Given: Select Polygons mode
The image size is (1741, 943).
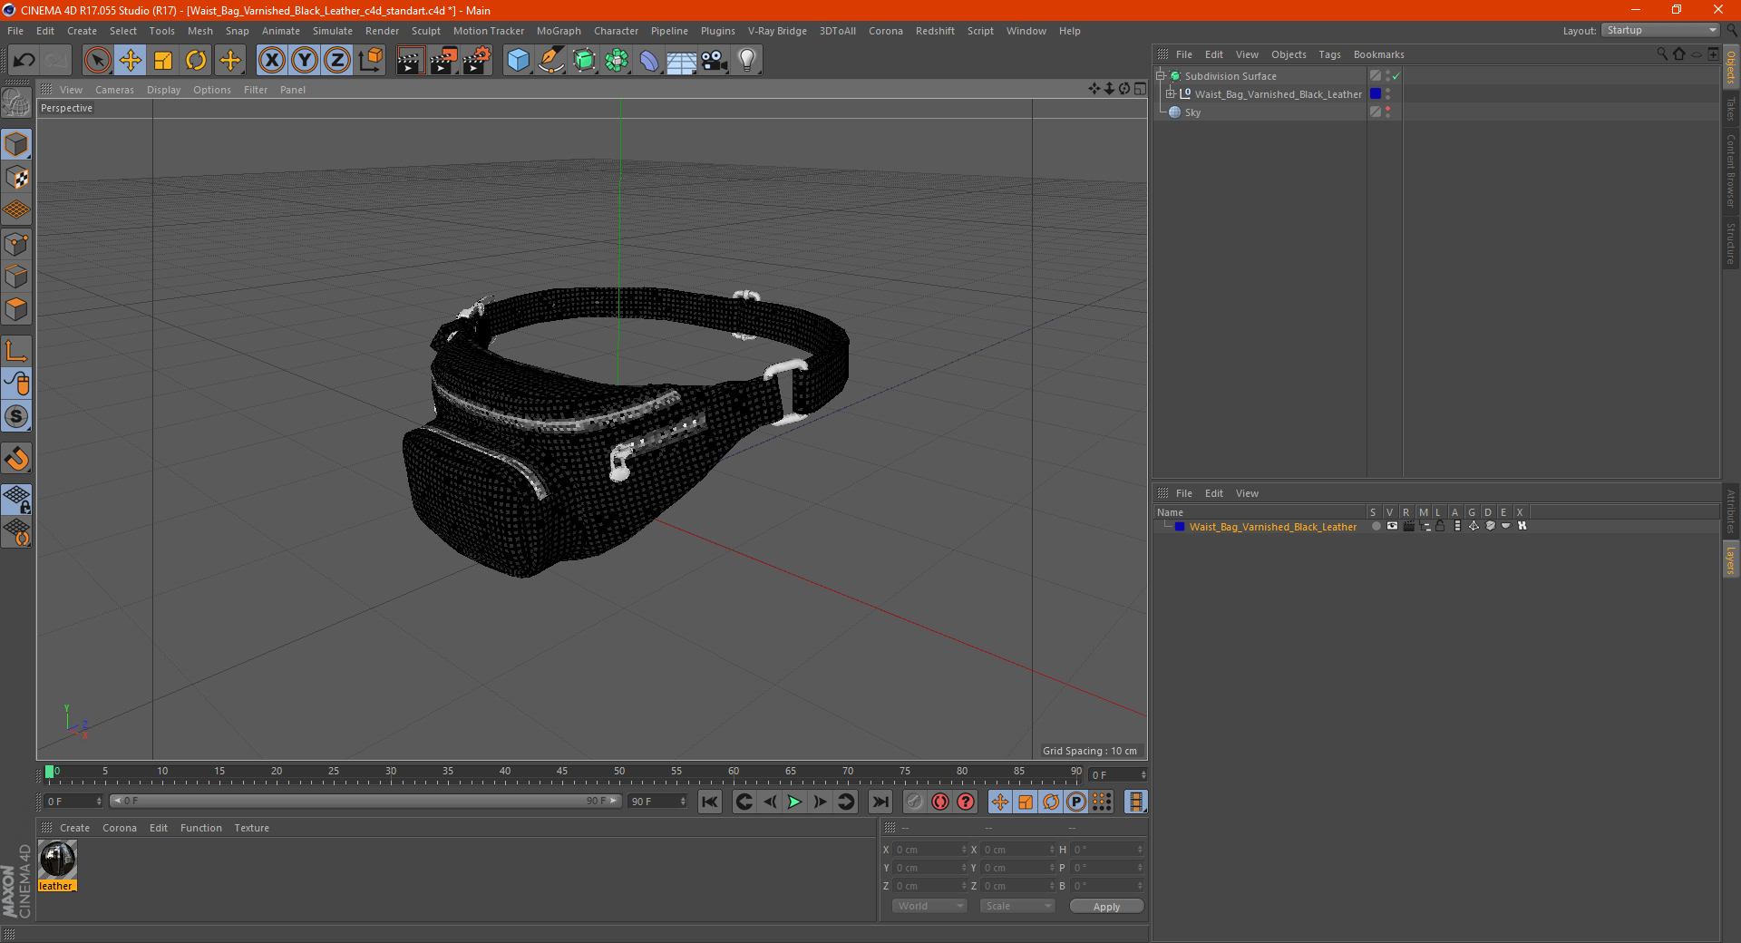Looking at the screenshot, I should tap(16, 309).
